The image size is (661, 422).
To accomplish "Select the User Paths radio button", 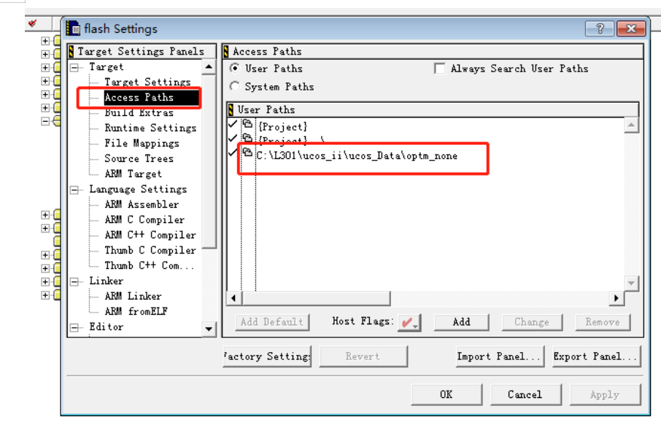I will (x=235, y=68).
